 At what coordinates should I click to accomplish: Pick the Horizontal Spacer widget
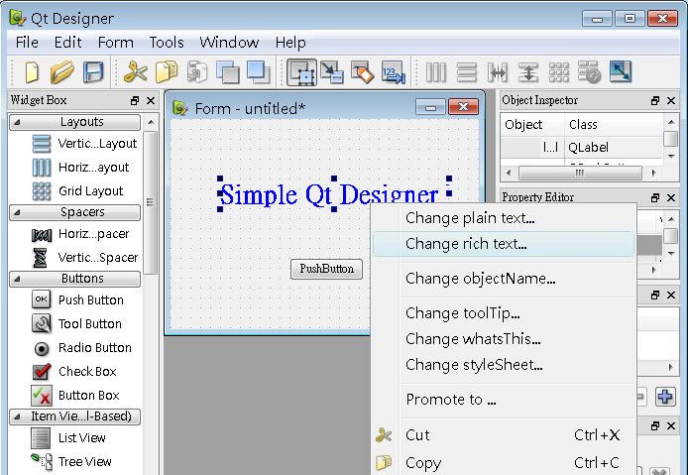(80, 234)
